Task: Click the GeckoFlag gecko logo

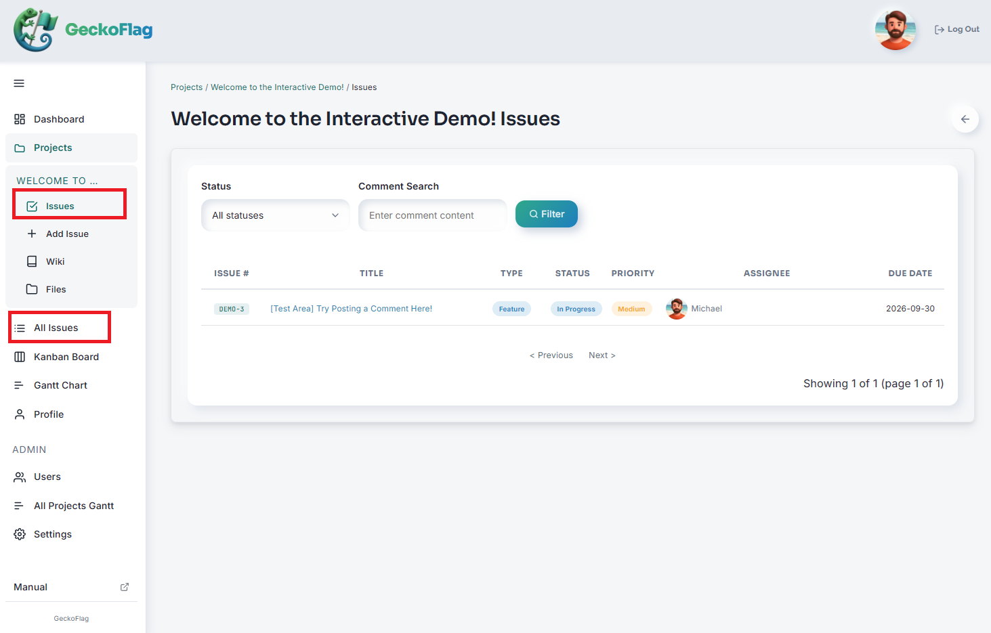Action: pyautogui.click(x=35, y=30)
